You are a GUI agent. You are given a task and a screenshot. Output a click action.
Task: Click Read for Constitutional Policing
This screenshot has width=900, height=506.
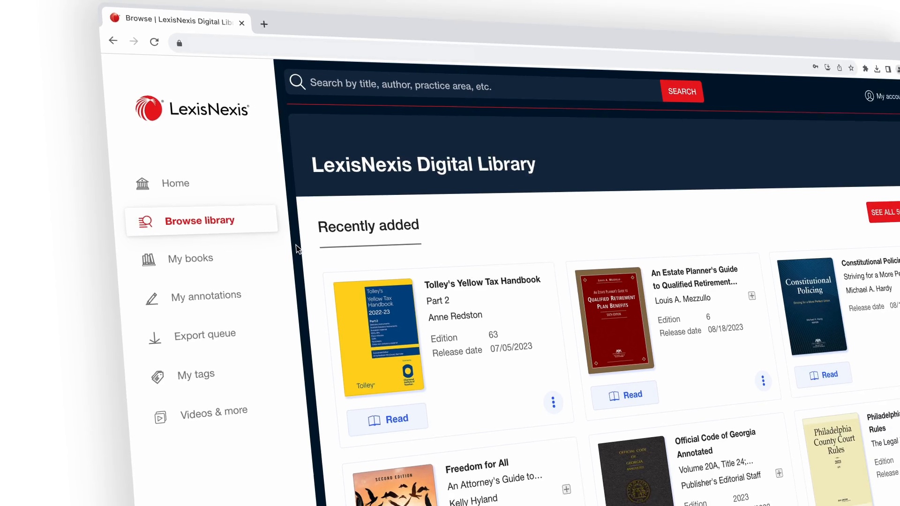pos(824,375)
